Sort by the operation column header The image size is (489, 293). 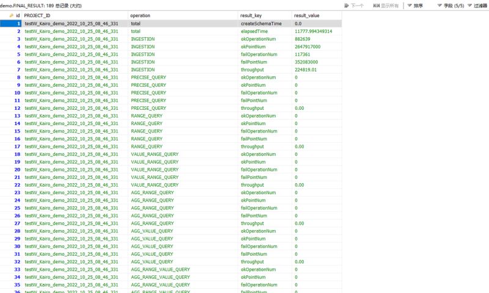[140, 16]
